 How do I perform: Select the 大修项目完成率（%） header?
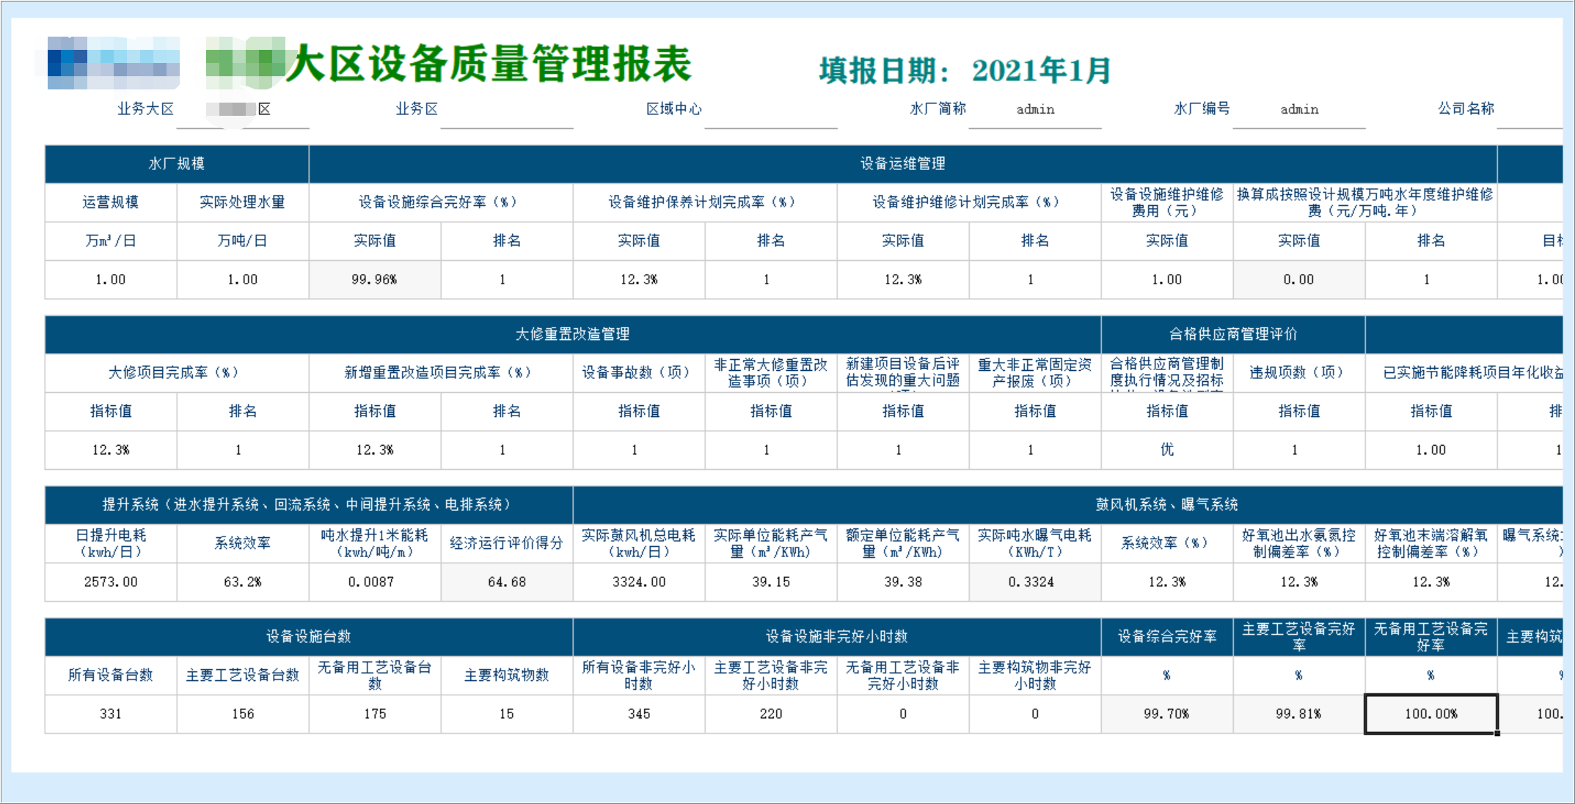point(177,373)
